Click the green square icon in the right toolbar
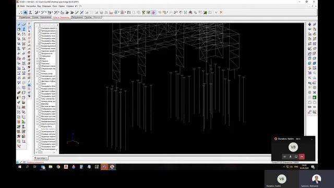Screen dimensions: 334x188 tap(314, 98)
